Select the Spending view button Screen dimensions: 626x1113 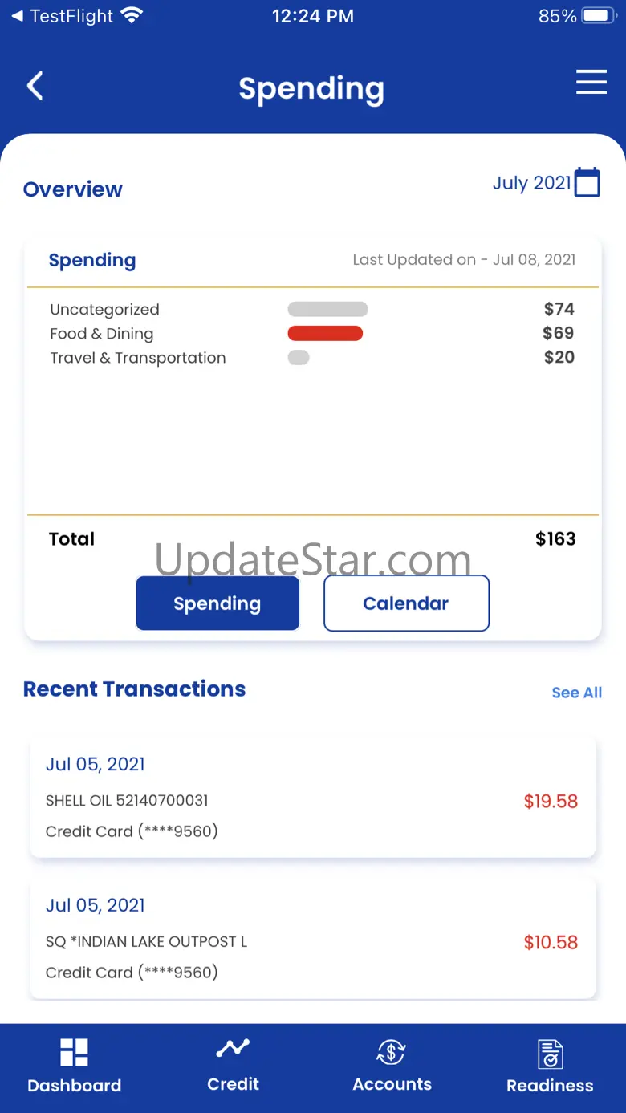coord(217,603)
